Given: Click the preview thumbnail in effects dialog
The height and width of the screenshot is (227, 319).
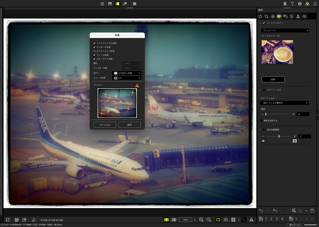Looking at the screenshot, I should coord(117,103).
